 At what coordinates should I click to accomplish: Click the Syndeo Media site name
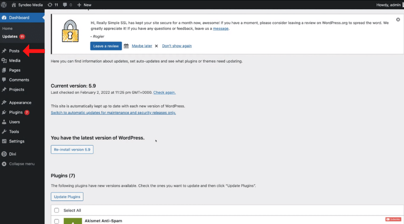[30, 4]
